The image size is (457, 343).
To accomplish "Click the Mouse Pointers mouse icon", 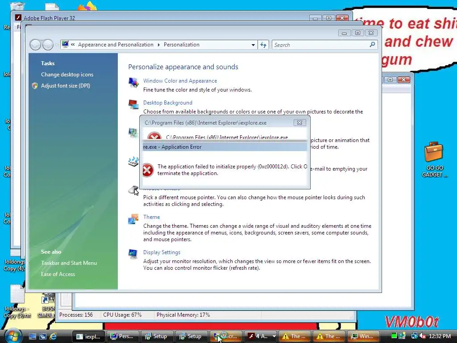I will click(133, 190).
